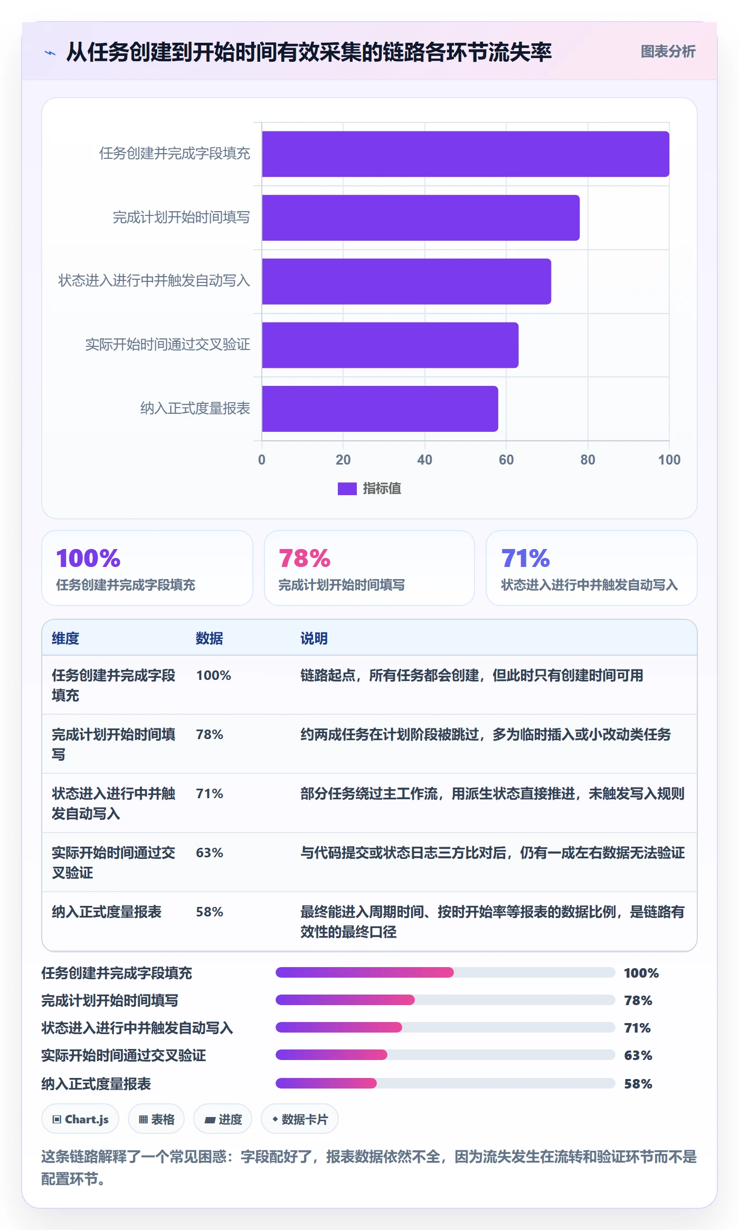Click the description starting with 链路起点
The width and height of the screenshot is (739, 1230).
(x=472, y=675)
